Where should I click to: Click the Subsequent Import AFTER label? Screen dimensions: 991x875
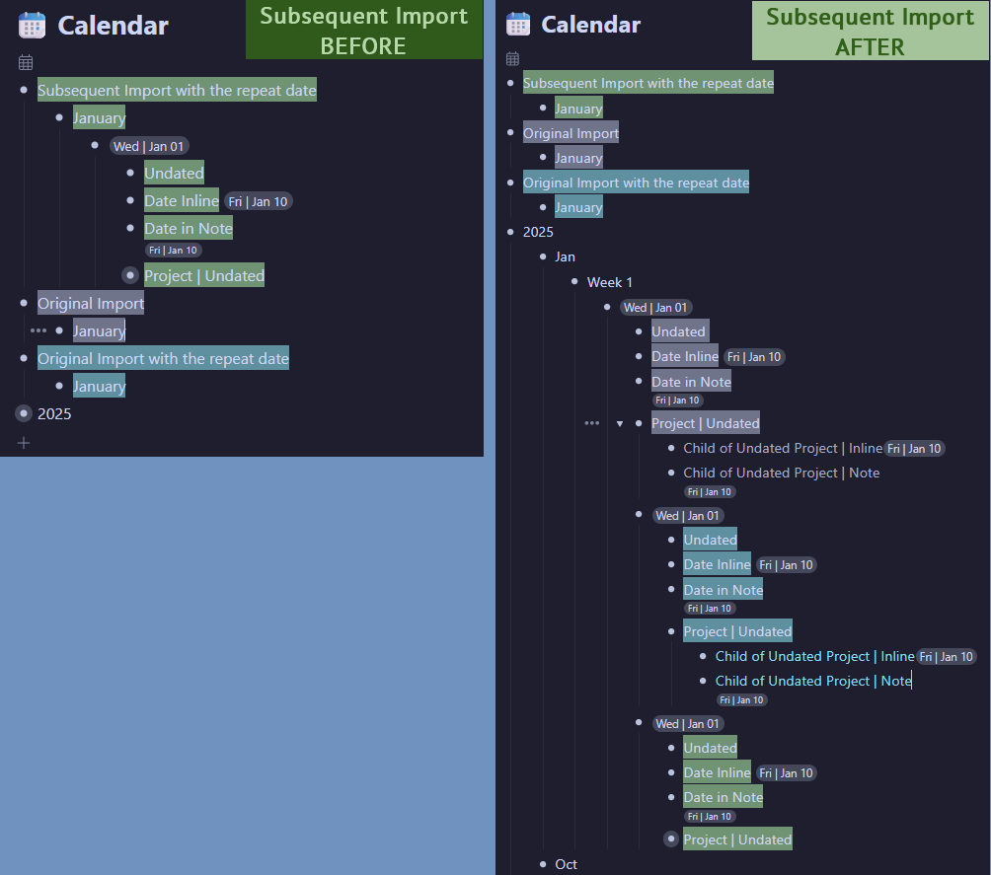pyautogui.click(x=870, y=32)
